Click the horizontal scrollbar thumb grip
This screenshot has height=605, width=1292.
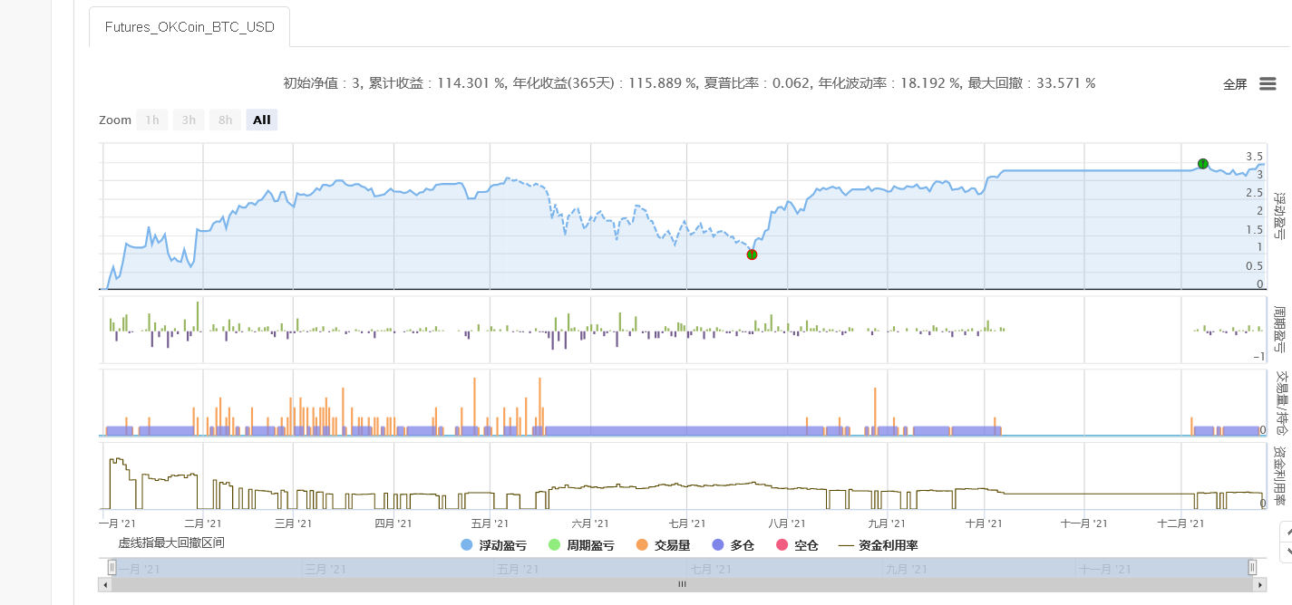(682, 585)
